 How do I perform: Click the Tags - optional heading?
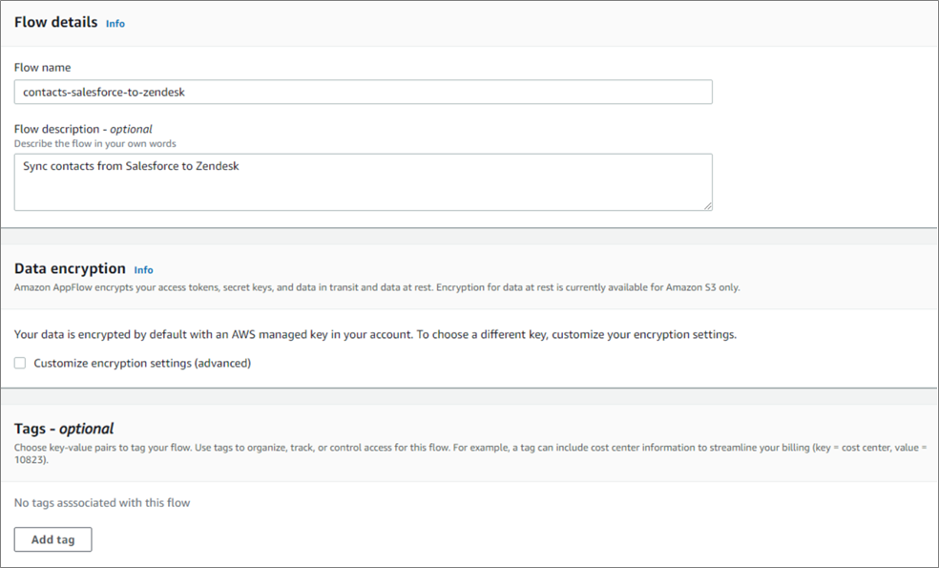[x=64, y=429]
